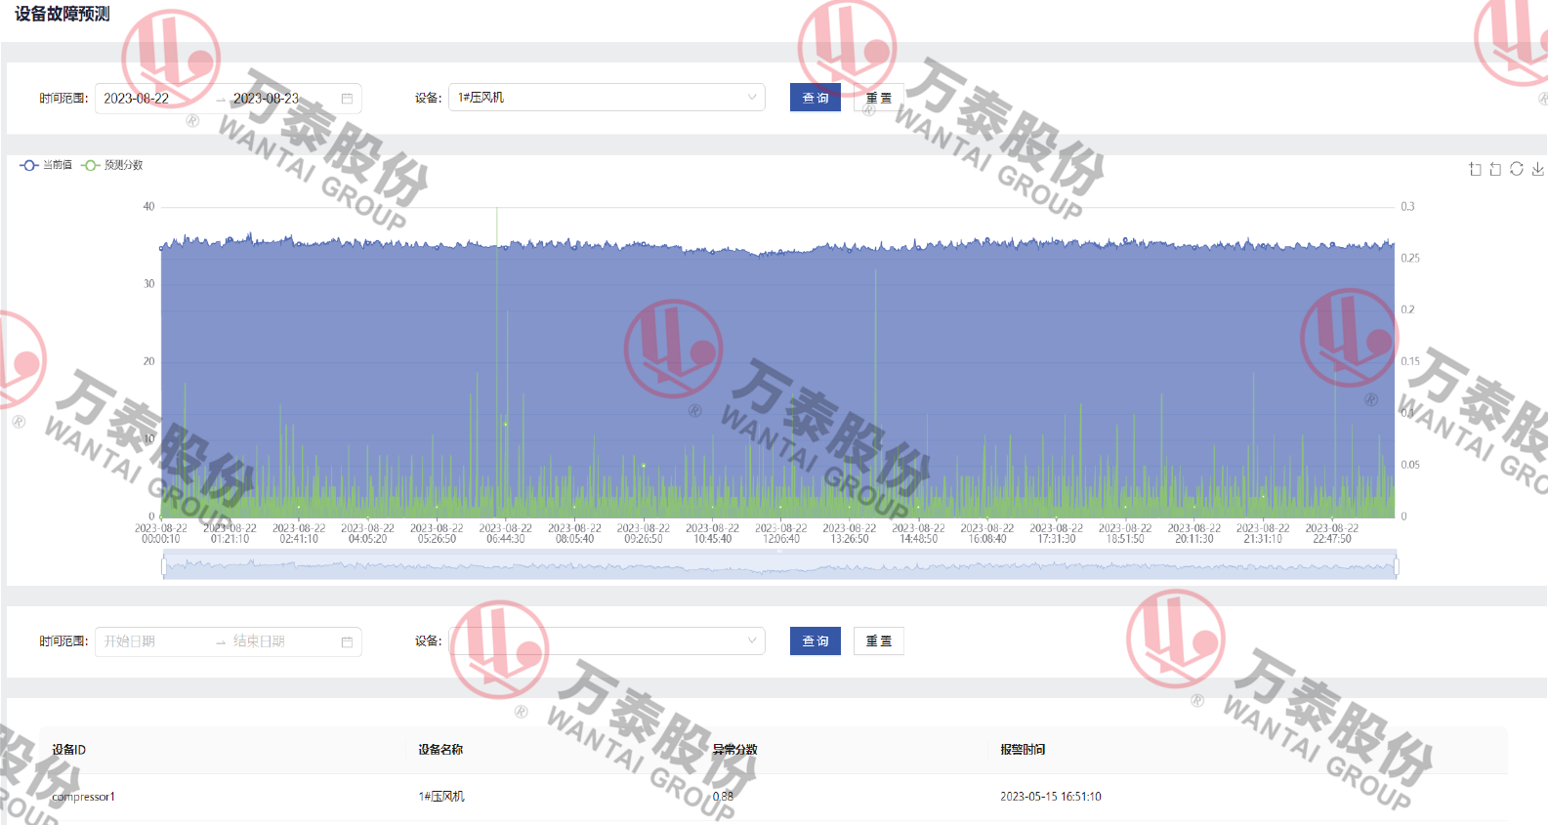Toggle the 当前值 legend series
The width and height of the screenshot is (1548, 825).
click(46, 165)
